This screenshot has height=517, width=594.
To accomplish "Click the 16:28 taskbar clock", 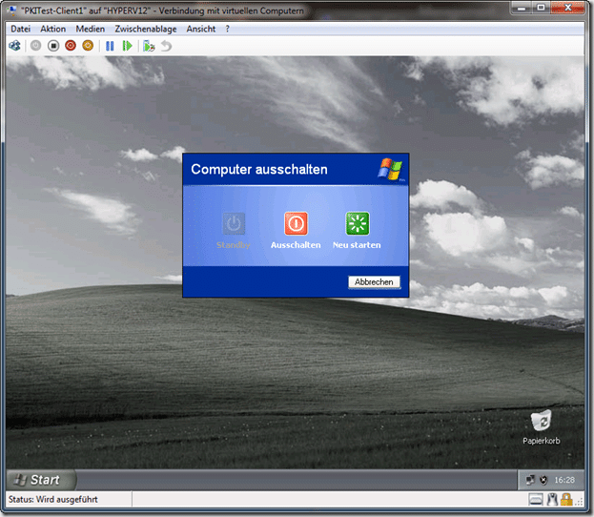I will pyautogui.click(x=564, y=480).
